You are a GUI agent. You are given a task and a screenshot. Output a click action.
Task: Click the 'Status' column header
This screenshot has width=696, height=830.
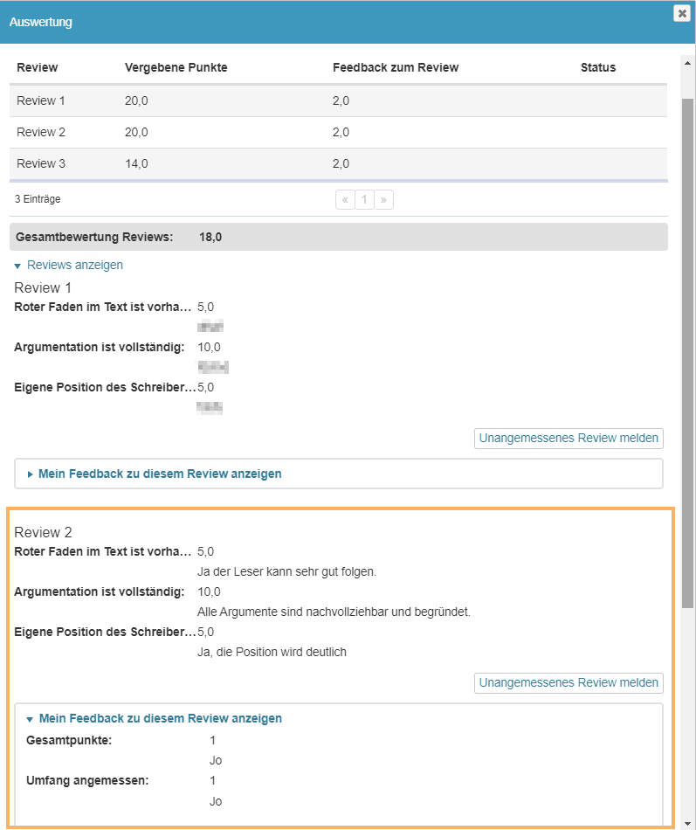pos(598,67)
